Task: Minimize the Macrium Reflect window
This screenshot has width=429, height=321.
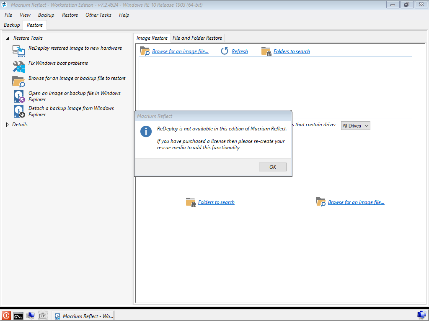Action: click(393, 5)
